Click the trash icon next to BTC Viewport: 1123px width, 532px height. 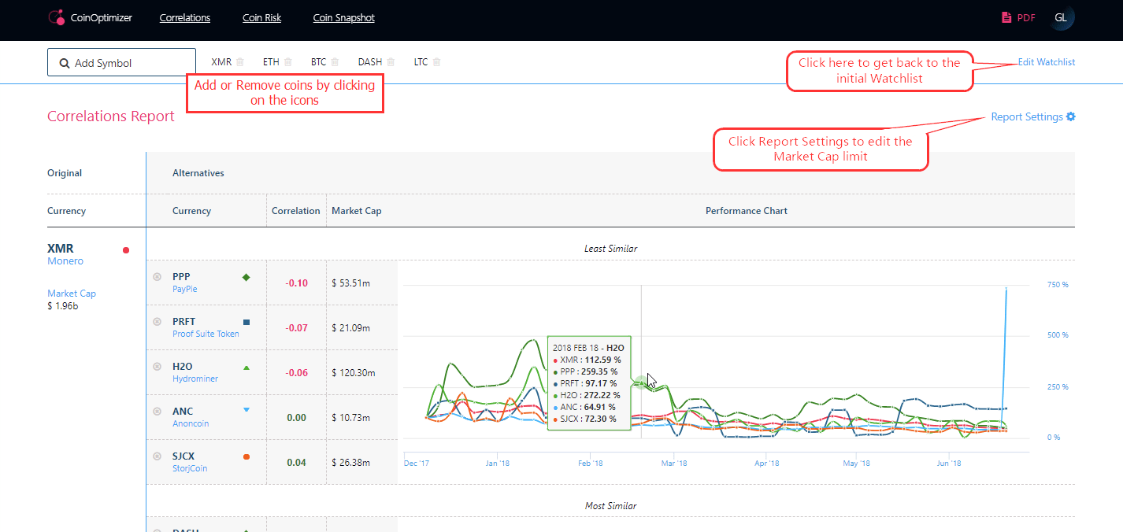(x=335, y=62)
